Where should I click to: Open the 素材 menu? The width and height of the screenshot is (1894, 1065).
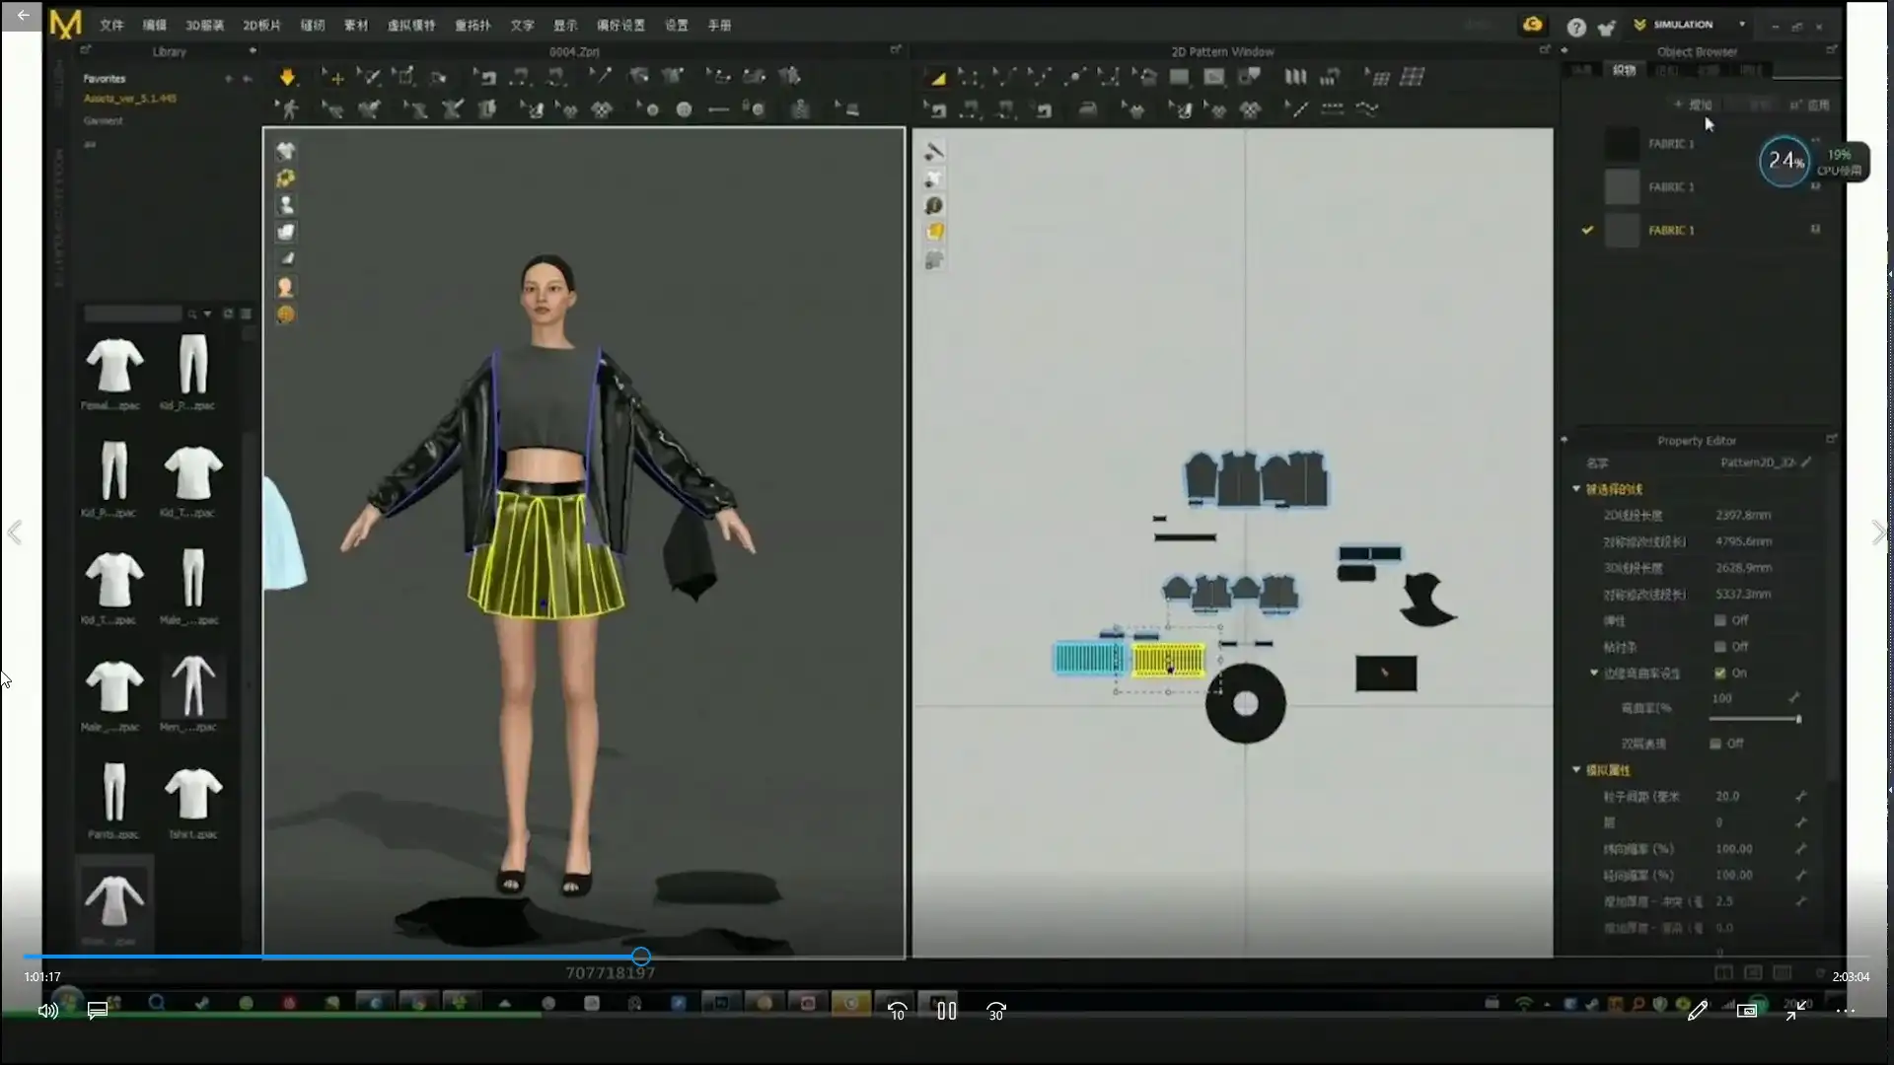[x=355, y=26]
